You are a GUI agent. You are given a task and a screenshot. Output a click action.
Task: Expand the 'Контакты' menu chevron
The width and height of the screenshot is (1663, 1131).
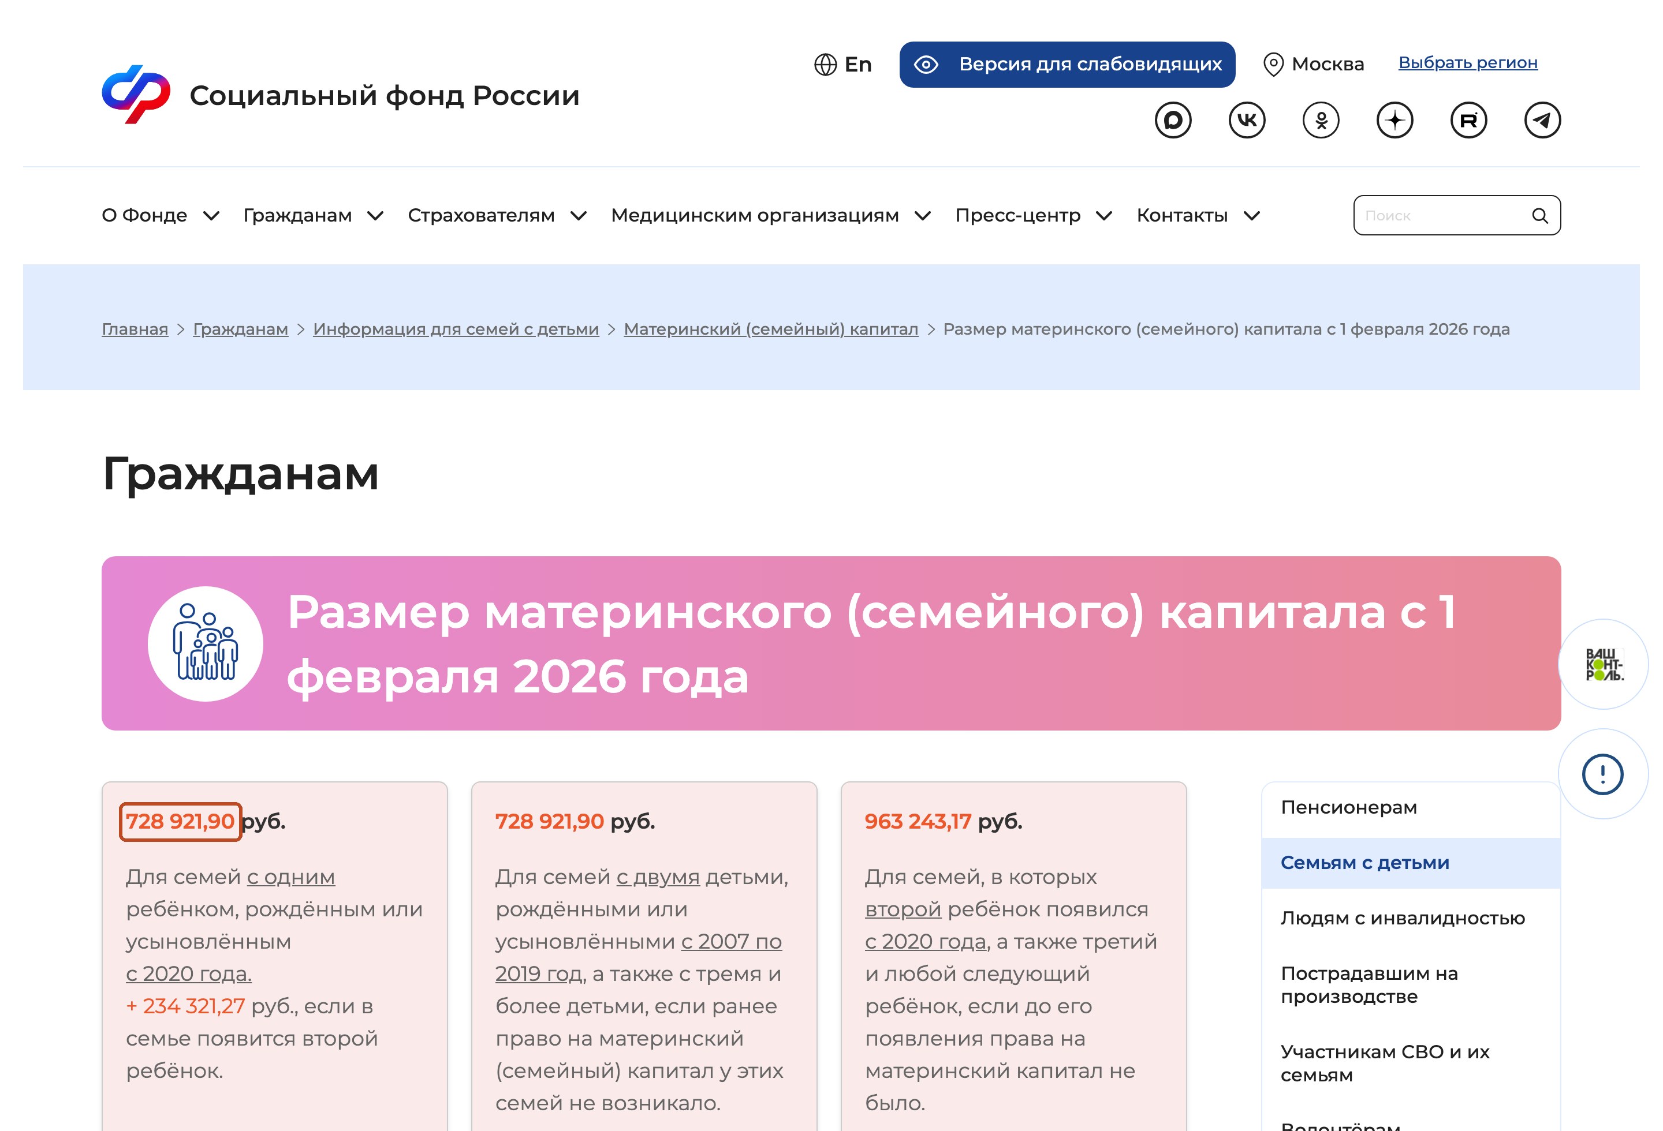tap(1251, 216)
